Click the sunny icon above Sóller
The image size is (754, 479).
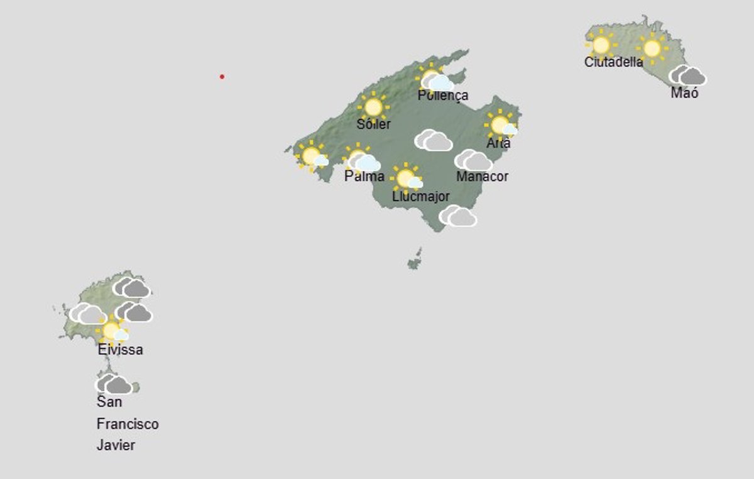coord(373,107)
